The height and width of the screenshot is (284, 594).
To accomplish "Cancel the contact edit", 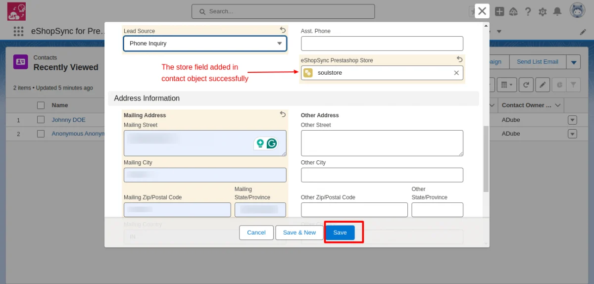I will click(x=256, y=233).
